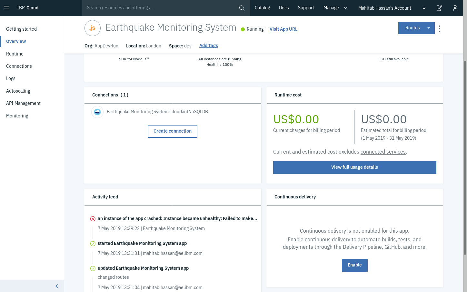This screenshot has width=467, height=292.
Task: Collapse the sidebar with the left chevron
Action: click(57, 286)
